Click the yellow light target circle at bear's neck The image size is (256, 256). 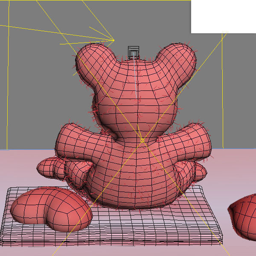coord(142,140)
